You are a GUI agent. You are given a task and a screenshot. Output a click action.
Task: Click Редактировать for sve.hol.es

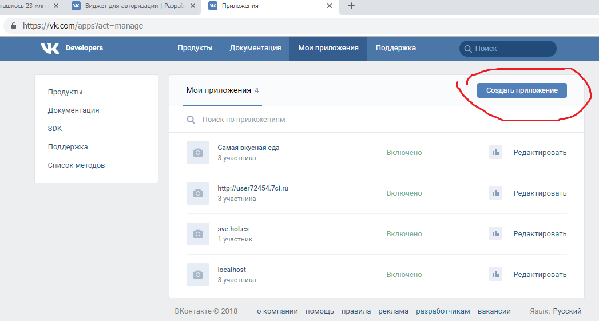[x=540, y=233]
